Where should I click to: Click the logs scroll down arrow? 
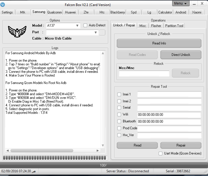click(x=103, y=145)
